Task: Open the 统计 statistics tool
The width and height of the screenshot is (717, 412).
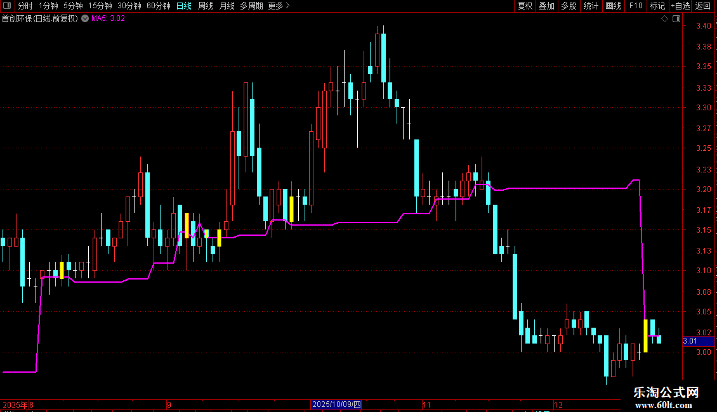Action: (591, 6)
